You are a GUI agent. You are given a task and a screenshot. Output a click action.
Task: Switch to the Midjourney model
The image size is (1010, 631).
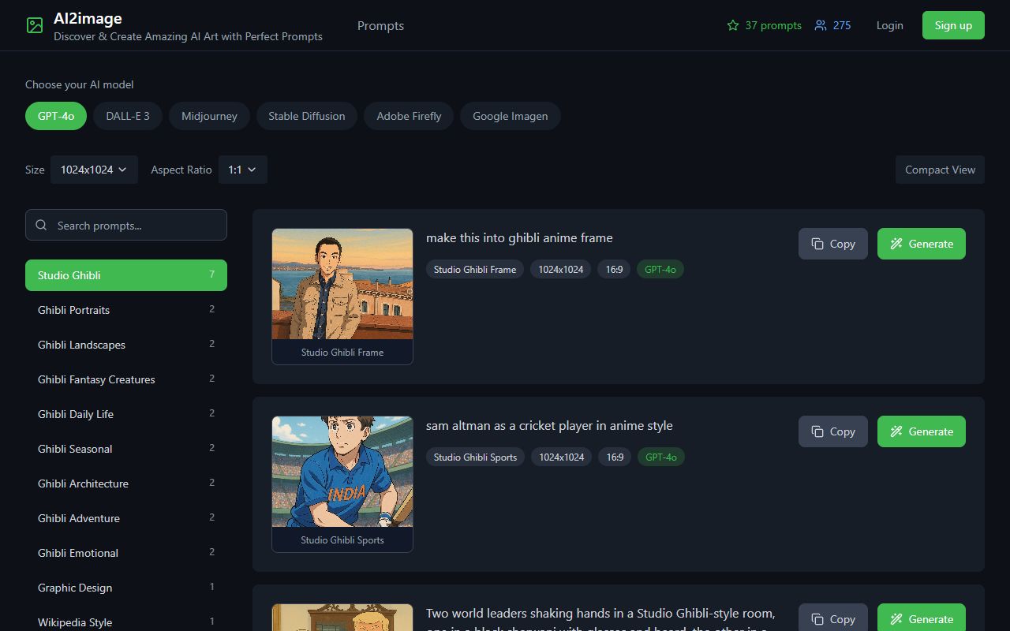209,116
